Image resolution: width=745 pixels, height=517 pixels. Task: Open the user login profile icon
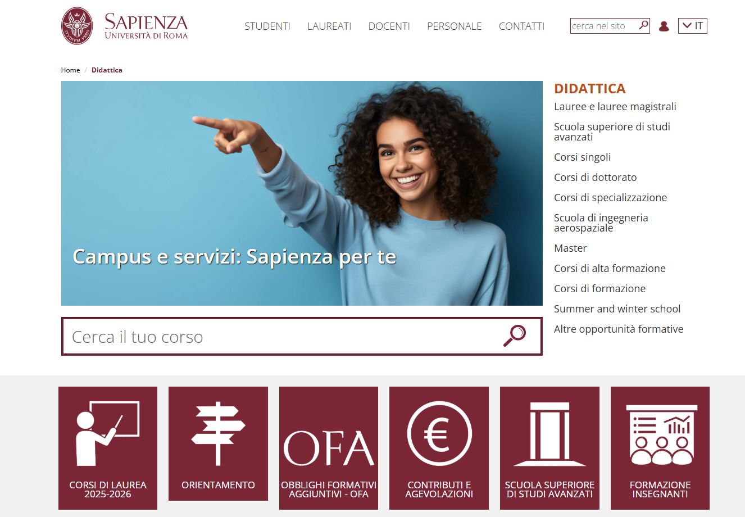point(664,26)
